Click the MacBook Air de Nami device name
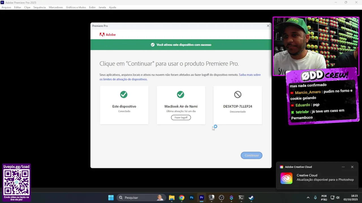Image resolution: width=362 pixels, height=203 pixels. pos(181,106)
